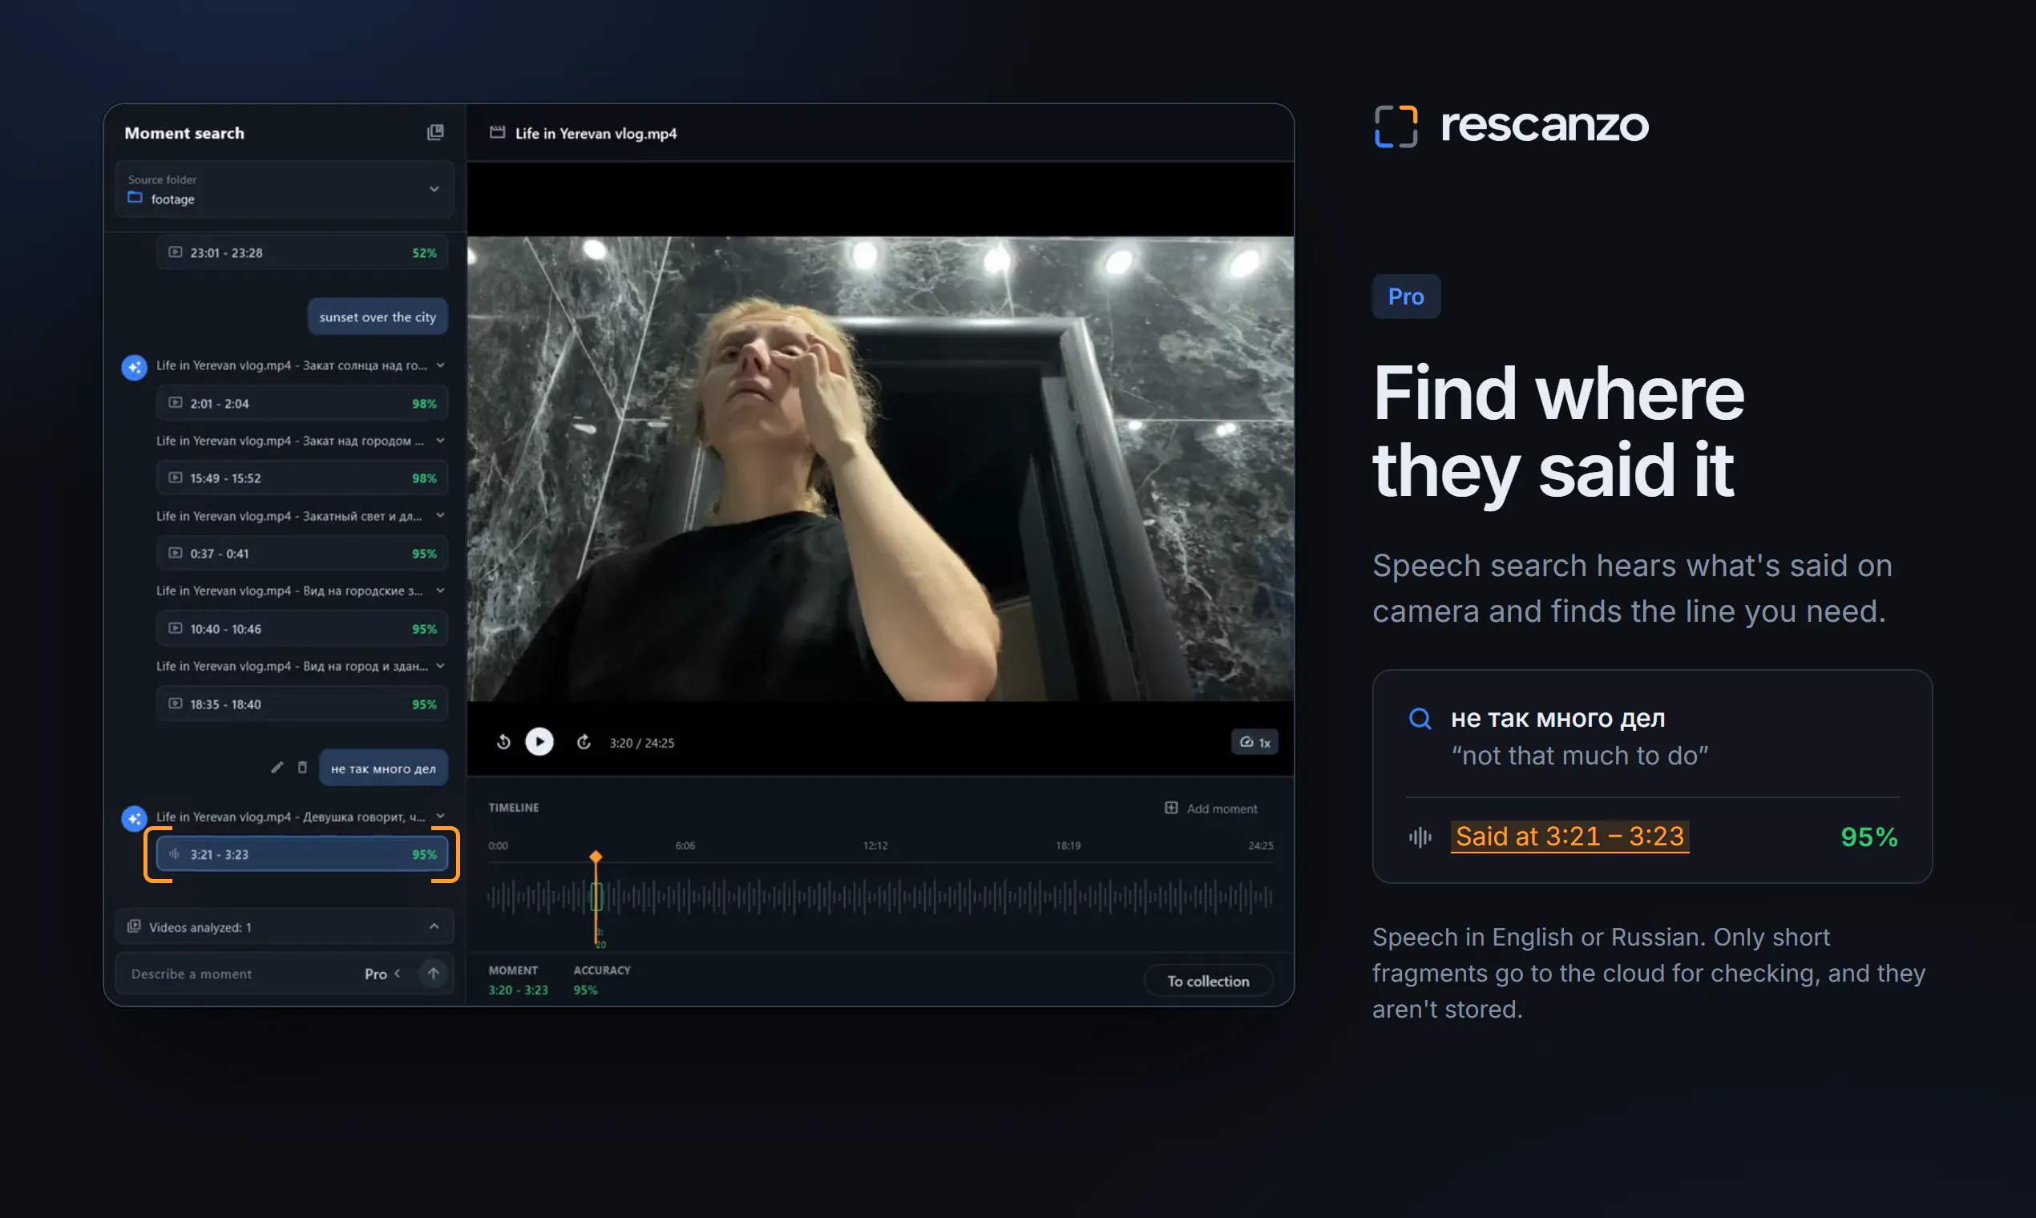Image resolution: width=2036 pixels, height=1218 pixels.
Task: Change the 1x playback speed
Action: [1254, 742]
